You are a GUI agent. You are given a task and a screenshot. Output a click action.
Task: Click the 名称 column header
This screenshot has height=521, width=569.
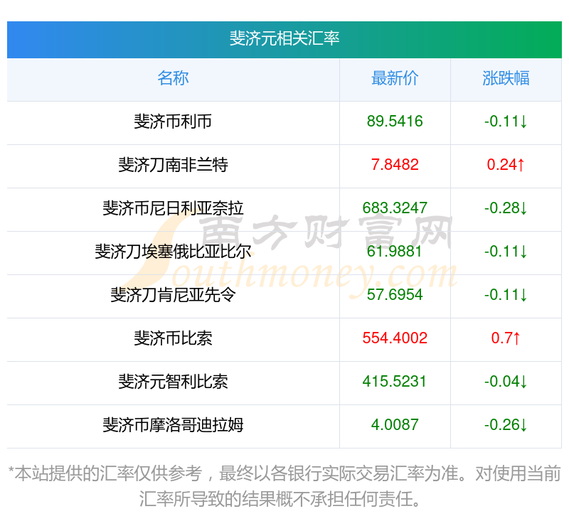pos(173,78)
